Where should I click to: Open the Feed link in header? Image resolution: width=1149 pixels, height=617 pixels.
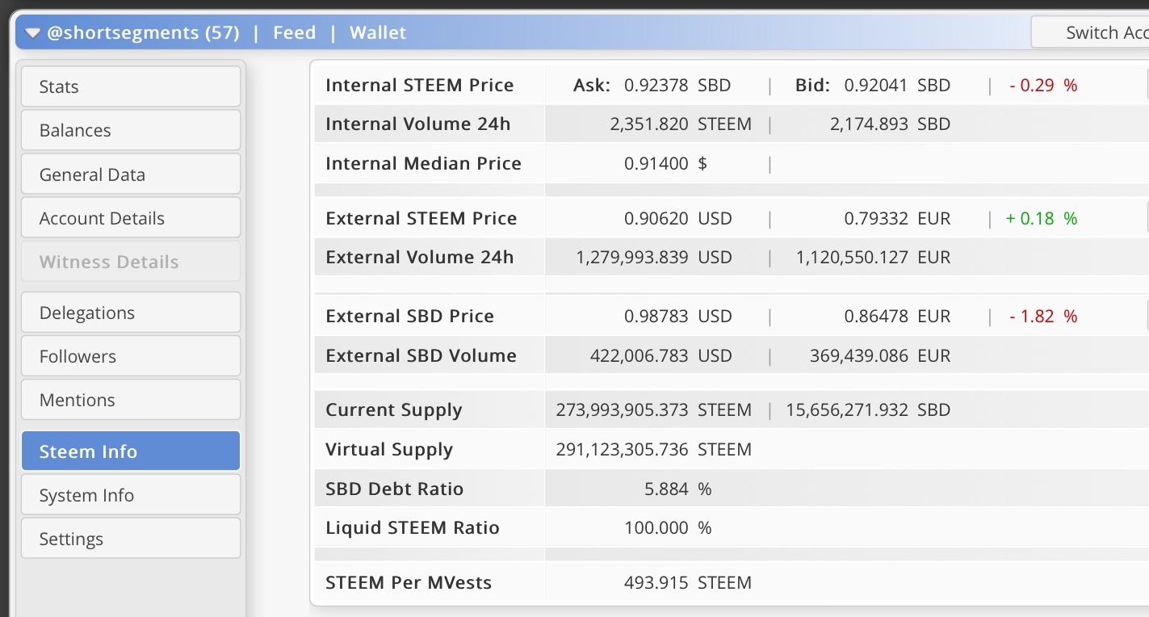[x=294, y=33]
